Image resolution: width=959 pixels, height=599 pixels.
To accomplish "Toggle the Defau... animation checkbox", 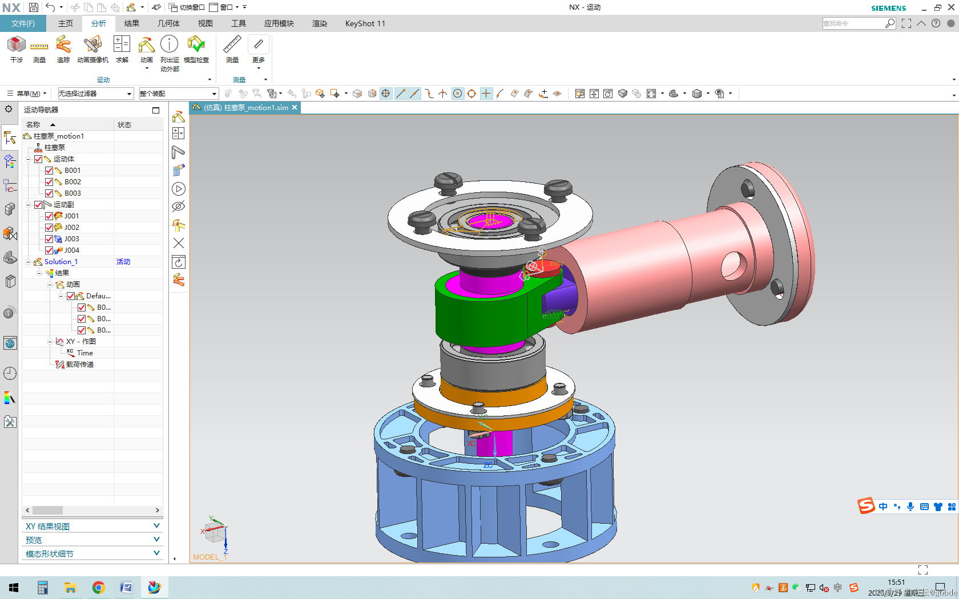I will 71,296.
